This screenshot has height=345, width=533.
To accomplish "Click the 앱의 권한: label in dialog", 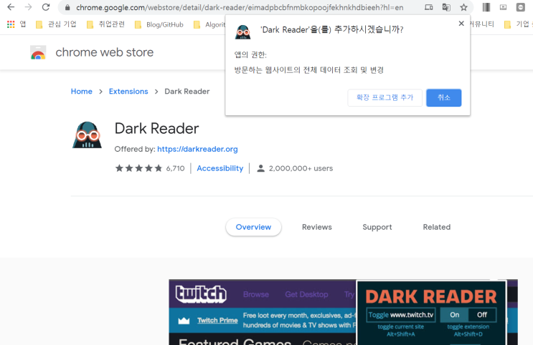I will [x=250, y=54].
